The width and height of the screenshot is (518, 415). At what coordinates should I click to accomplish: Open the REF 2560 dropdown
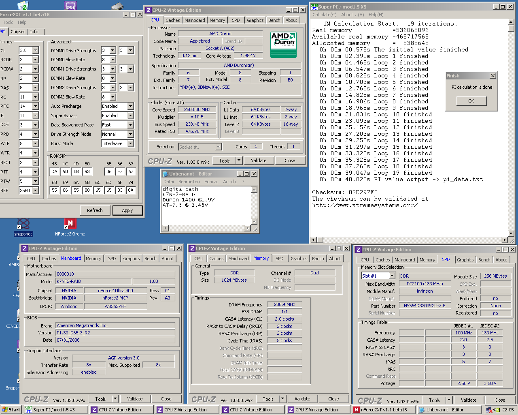pyautogui.click(x=35, y=190)
